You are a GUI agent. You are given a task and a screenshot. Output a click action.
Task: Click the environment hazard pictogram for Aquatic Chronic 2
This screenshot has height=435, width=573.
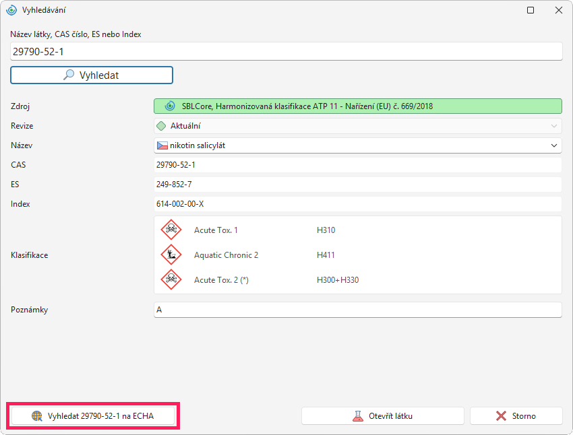(x=171, y=255)
